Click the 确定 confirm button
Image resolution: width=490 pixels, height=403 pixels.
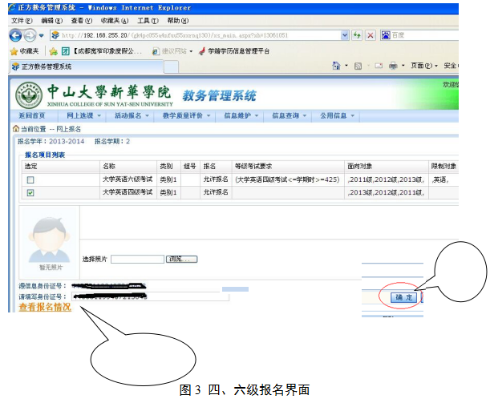(403, 296)
